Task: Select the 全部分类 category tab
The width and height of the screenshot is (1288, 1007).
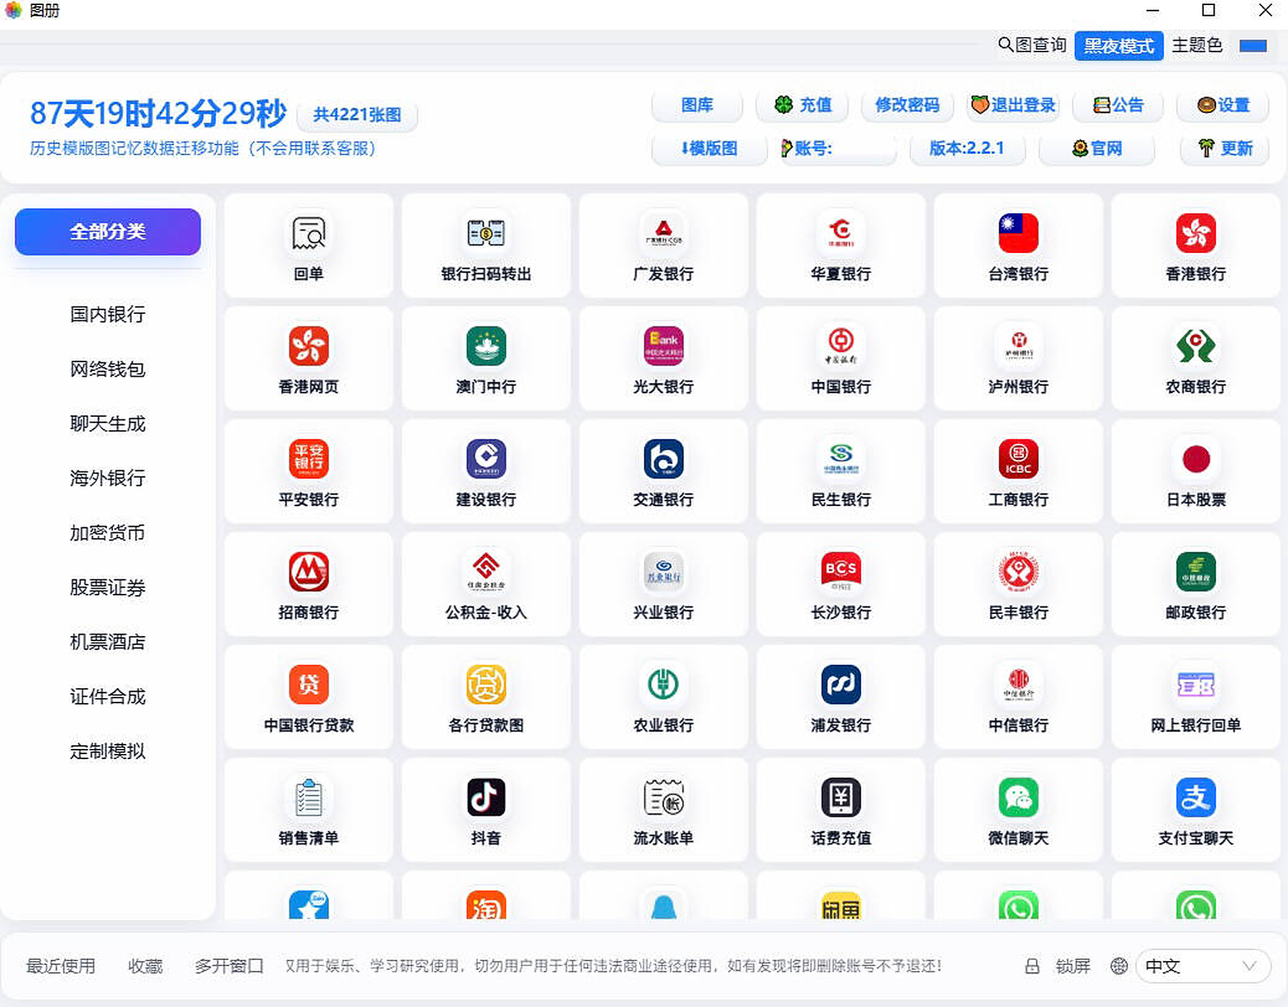Action: pyautogui.click(x=108, y=232)
